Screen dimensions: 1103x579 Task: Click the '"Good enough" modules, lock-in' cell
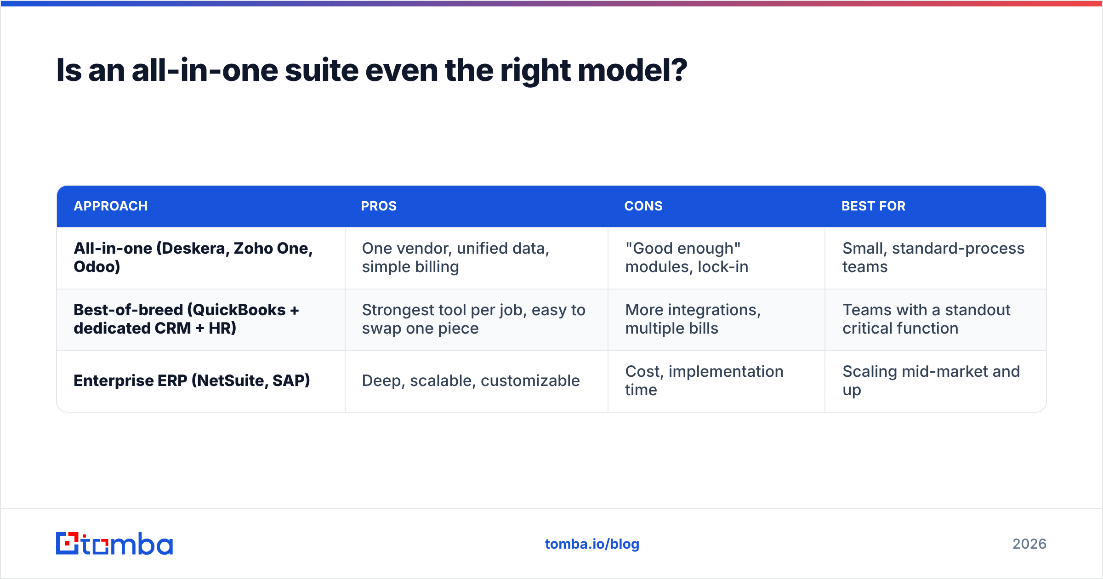click(716, 258)
